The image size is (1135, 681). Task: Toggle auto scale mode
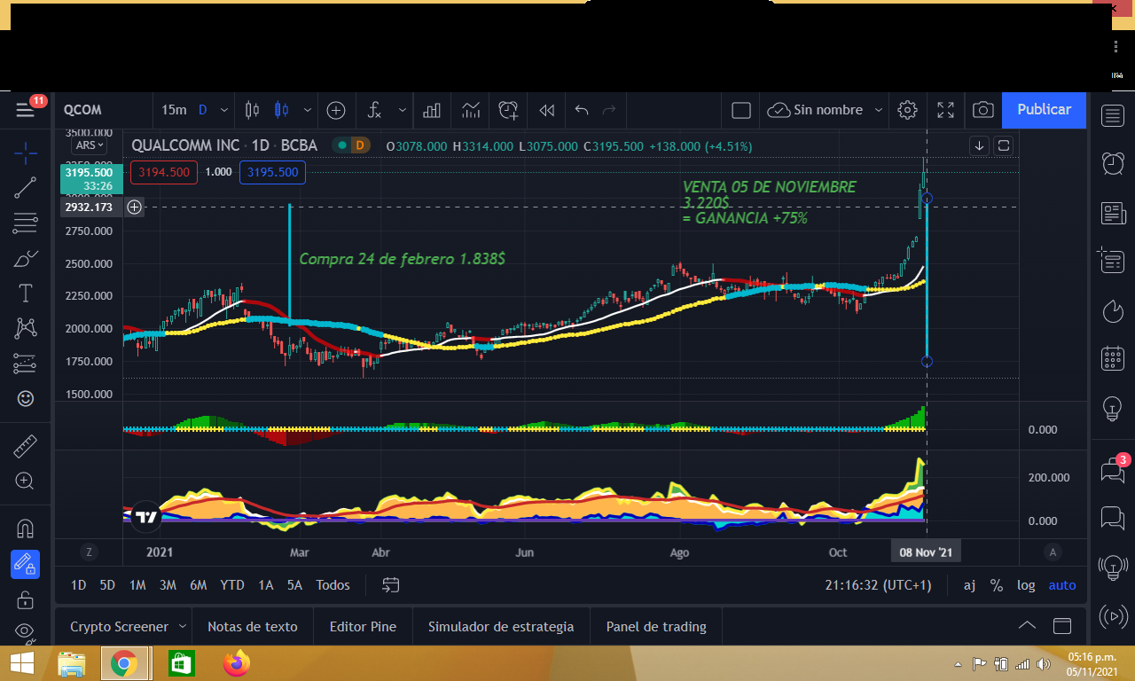point(1062,585)
